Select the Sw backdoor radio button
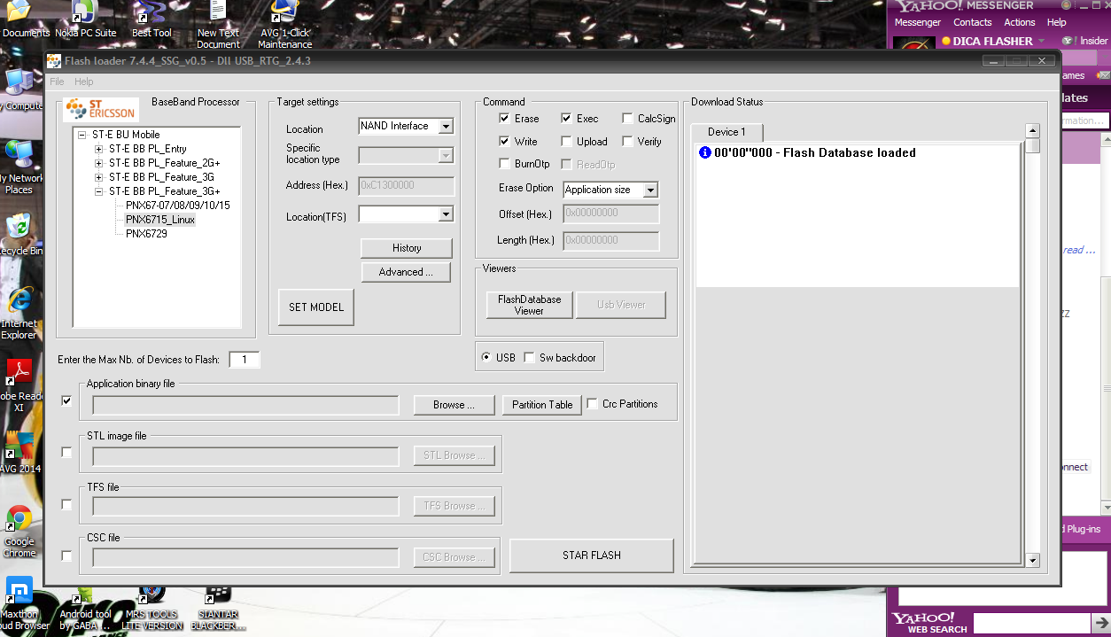Viewport: 1111px width, 637px height. coord(529,356)
